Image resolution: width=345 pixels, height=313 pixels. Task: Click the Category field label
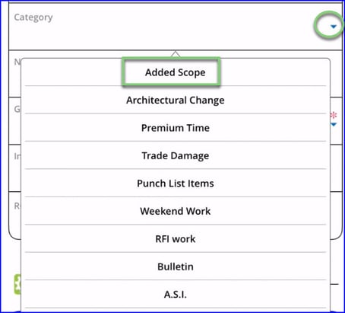33,18
